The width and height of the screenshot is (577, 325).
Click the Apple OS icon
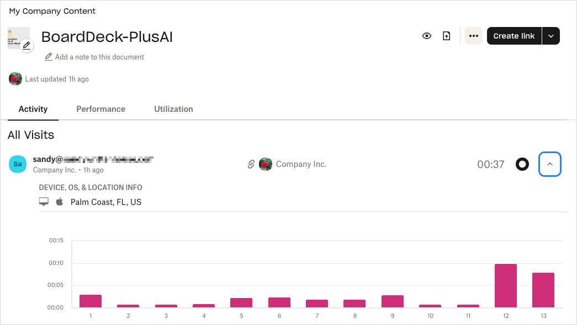pyautogui.click(x=60, y=201)
